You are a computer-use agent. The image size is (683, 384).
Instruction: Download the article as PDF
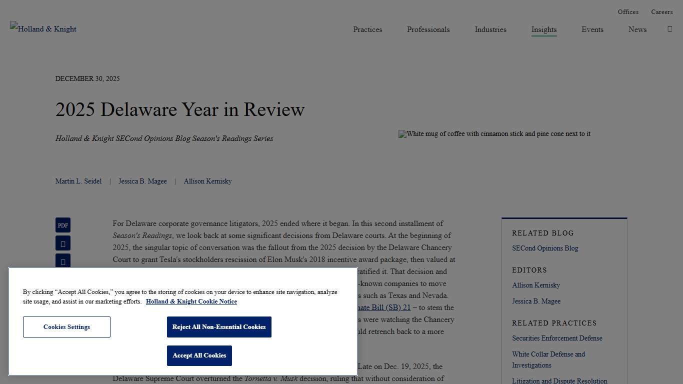(62, 225)
